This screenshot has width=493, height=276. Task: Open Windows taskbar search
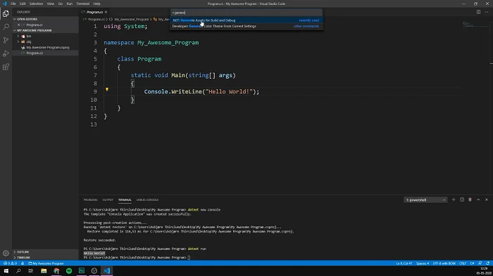18,270
